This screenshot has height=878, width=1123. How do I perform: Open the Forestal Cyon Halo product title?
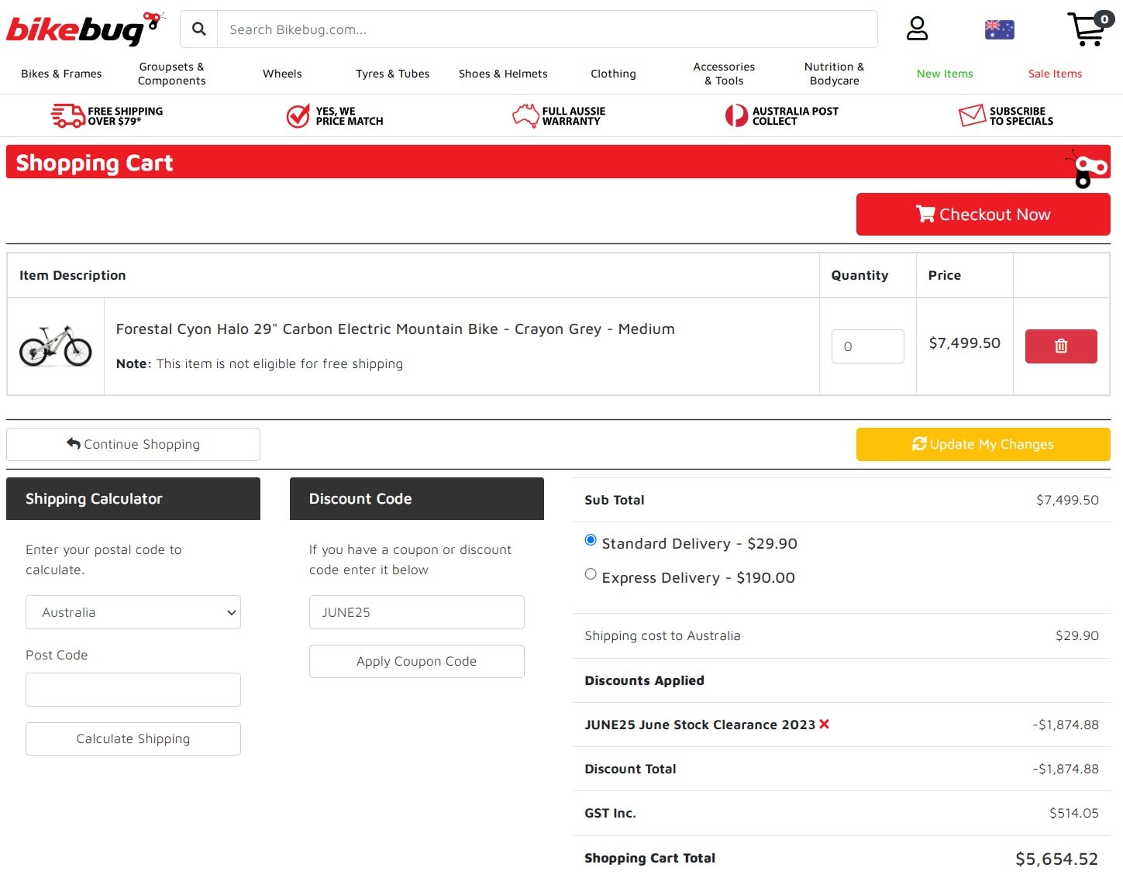[395, 329]
